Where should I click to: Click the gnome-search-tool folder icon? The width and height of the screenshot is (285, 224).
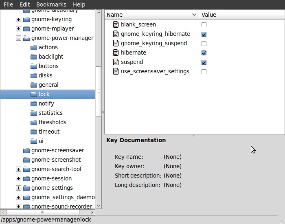pos(26,169)
